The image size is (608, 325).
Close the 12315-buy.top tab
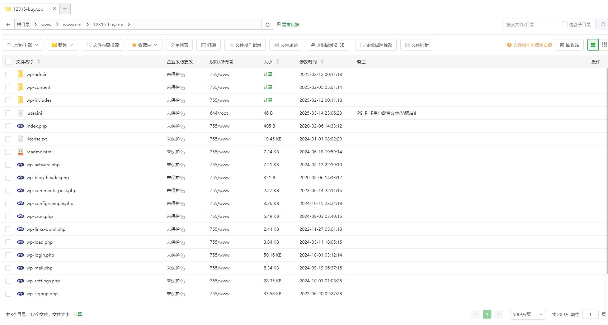tap(55, 9)
